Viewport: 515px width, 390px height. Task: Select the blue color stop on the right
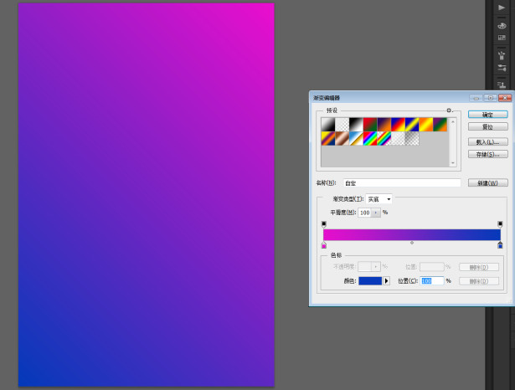pos(500,245)
